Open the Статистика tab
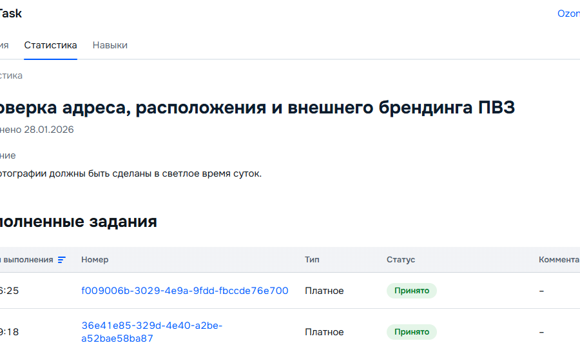This screenshot has height=352, width=580. [50, 45]
